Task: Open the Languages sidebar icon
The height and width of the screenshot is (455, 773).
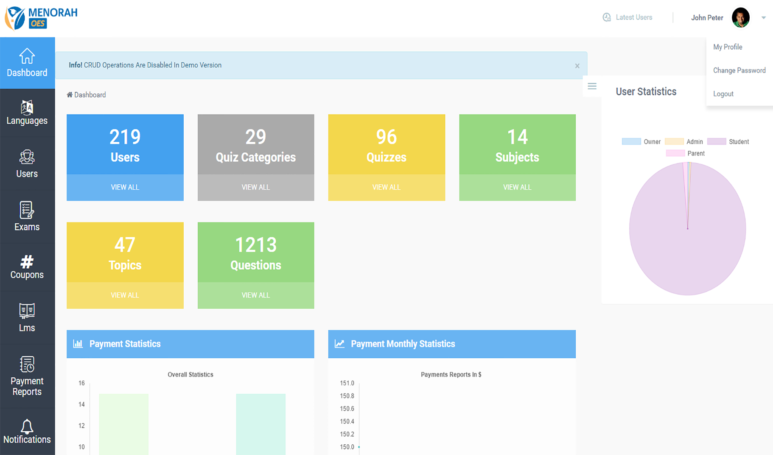Action: coord(27,108)
